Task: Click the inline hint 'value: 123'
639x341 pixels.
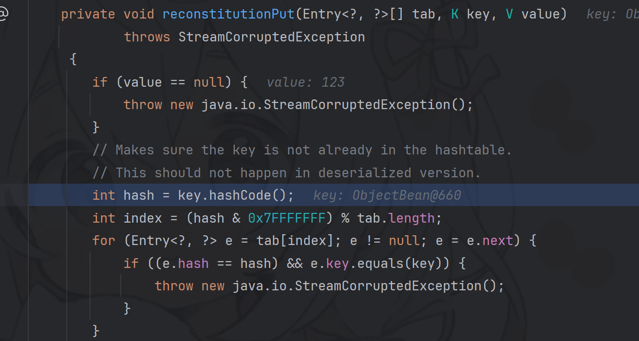Action: [305, 82]
